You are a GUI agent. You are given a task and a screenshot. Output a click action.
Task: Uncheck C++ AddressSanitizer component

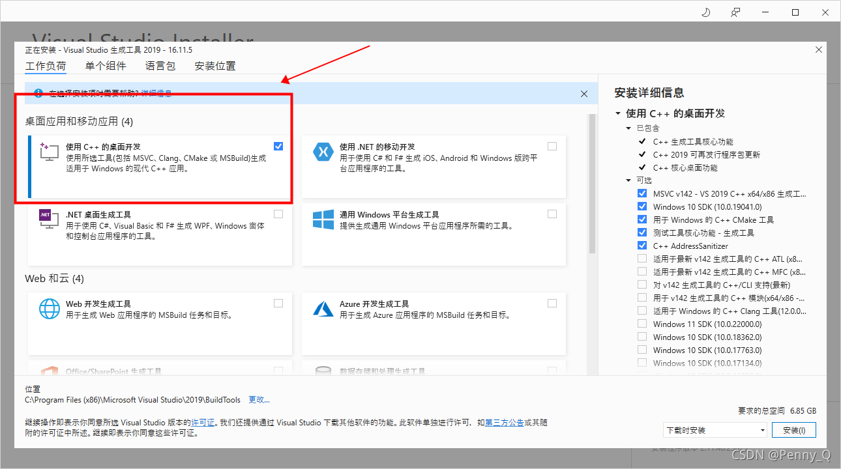pyautogui.click(x=642, y=246)
